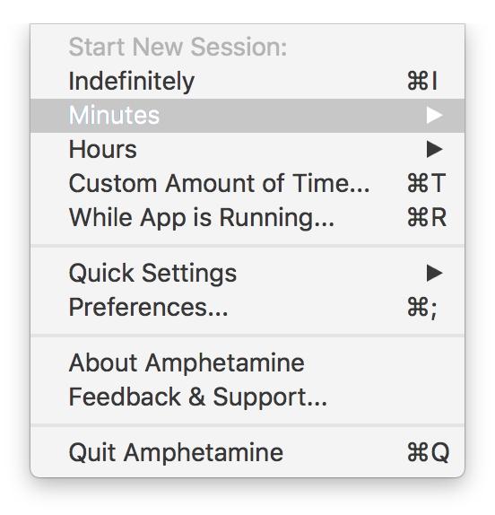This screenshot has height=515, width=495.
Task: Show About Amphetamine
Action: coord(247,363)
